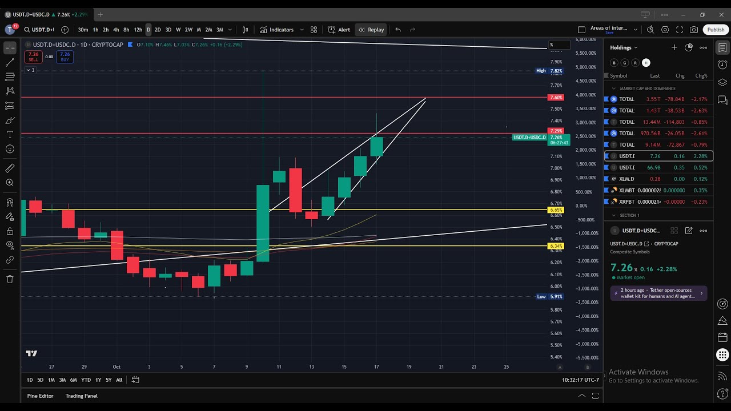731x411 pixels.
Task: Select XLM.D row in watchlist
Action: 658,179
